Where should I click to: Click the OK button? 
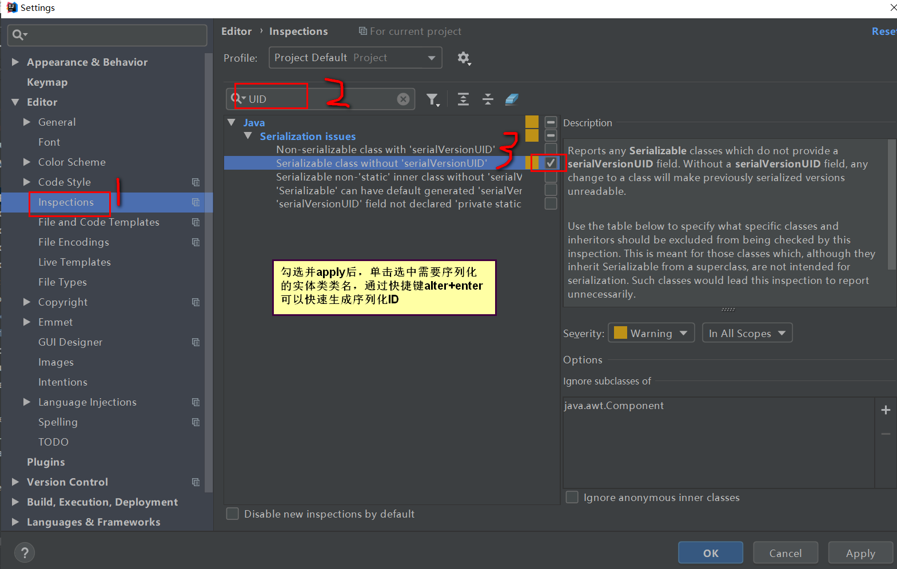pyautogui.click(x=711, y=553)
